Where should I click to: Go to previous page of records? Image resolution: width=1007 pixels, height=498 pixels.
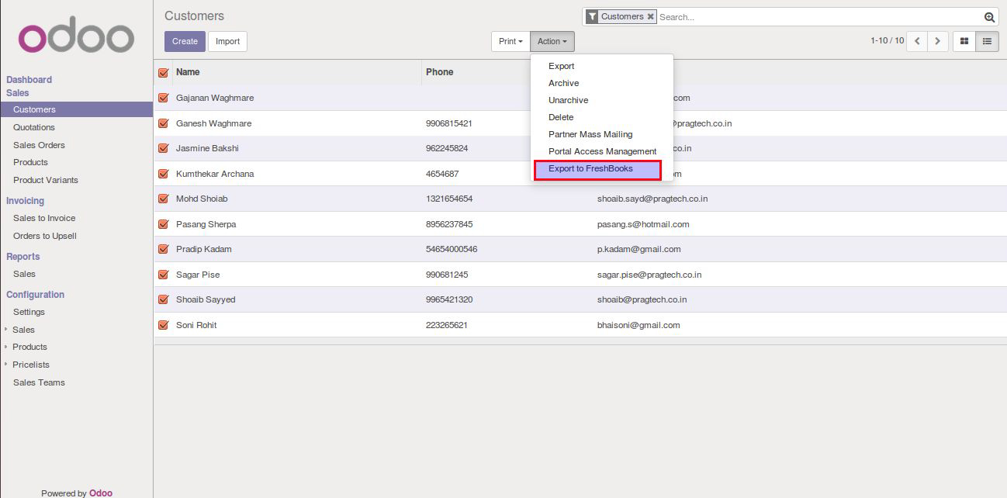(917, 41)
